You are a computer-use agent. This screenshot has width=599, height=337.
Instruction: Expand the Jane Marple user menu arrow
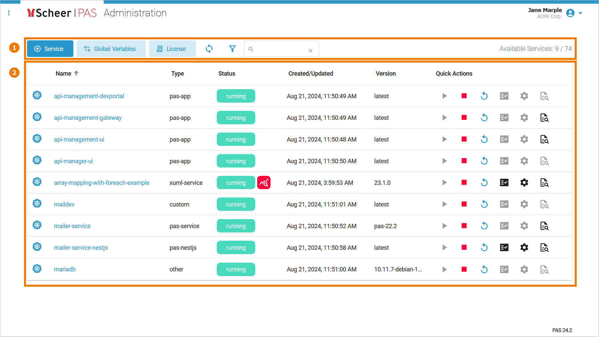tap(580, 13)
